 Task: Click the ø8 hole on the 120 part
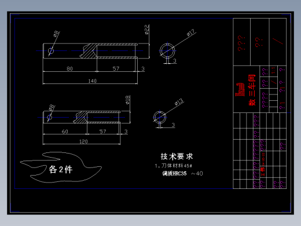point(49,117)
